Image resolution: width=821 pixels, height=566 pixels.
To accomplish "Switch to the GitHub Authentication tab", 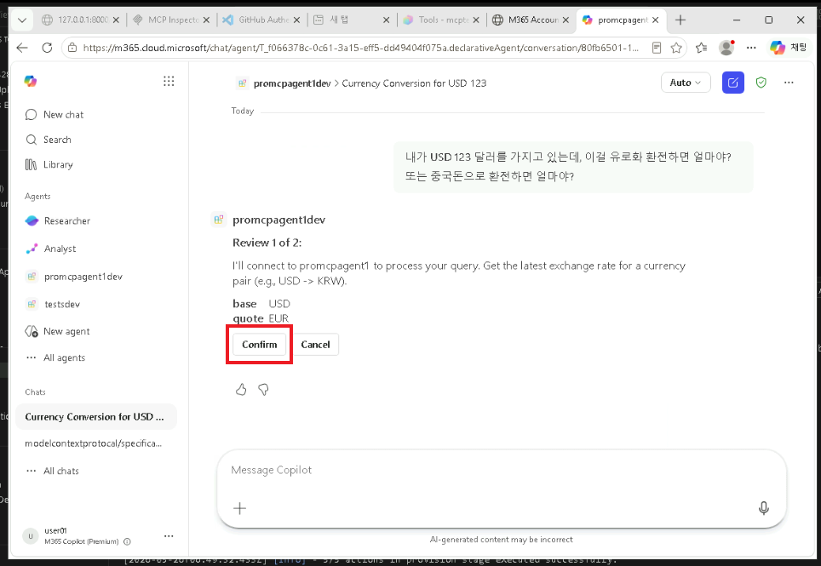I will (261, 20).
